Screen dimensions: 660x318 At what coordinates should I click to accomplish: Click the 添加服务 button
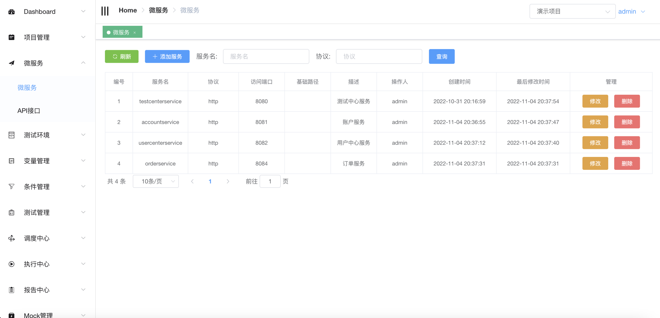coord(167,57)
